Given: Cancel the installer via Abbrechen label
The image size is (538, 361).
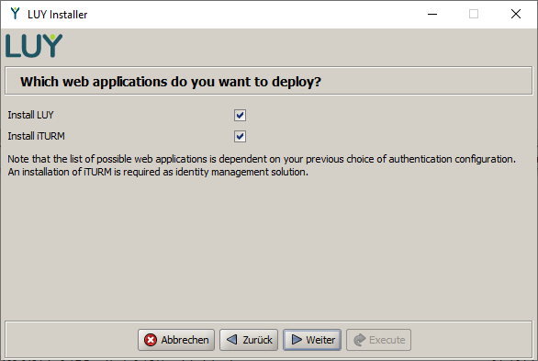Looking at the screenshot, I should coord(185,340).
